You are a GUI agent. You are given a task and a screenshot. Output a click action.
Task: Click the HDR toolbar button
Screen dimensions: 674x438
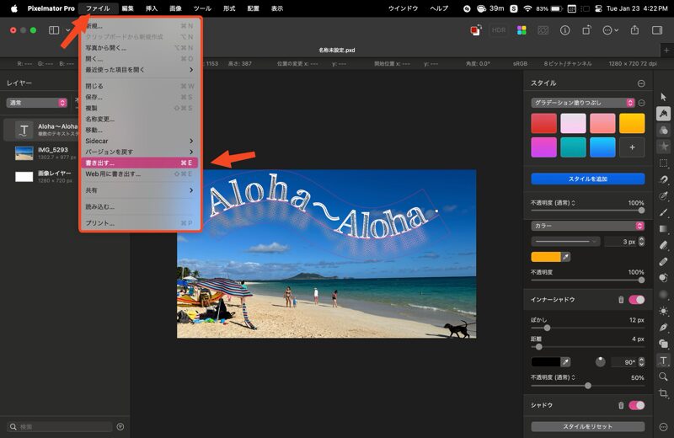[x=499, y=30]
